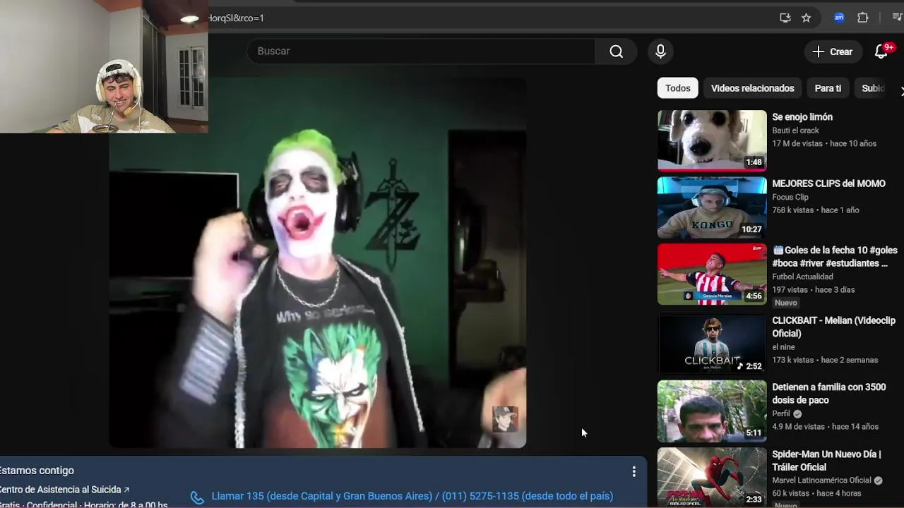Click the title MEJORES CLIPS del MOMO
Viewport: 904px width, 508px height.
tap(828, 183)
